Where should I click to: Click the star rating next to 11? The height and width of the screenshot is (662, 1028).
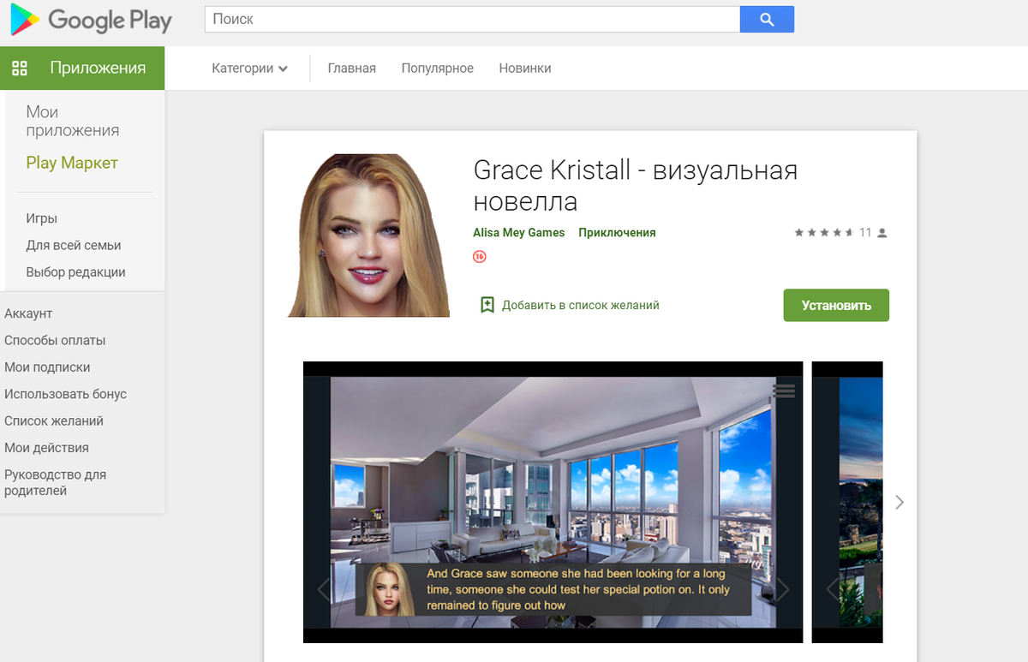pos(824,233)
